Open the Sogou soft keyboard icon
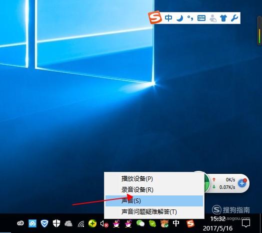The width and height of the screenshot is (262, 233). tap(201, 18)
